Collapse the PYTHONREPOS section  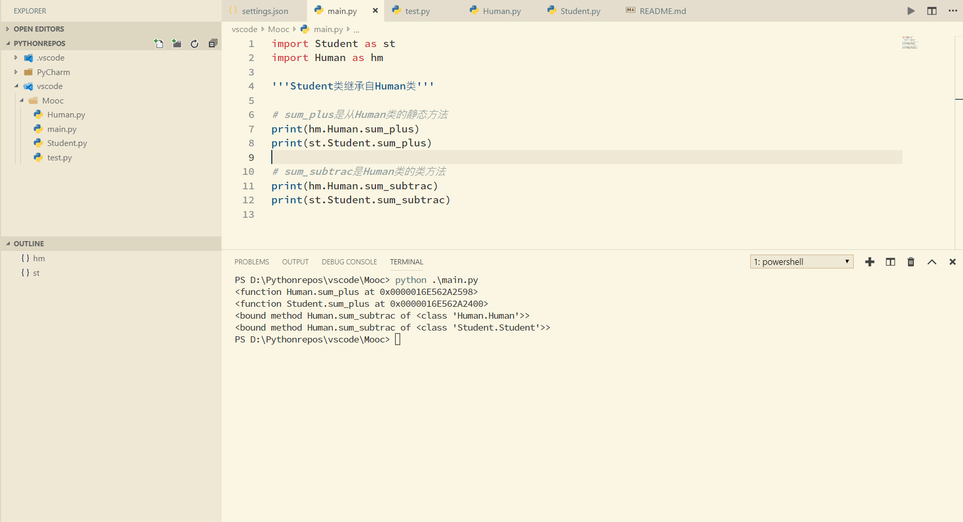point(7,43)
